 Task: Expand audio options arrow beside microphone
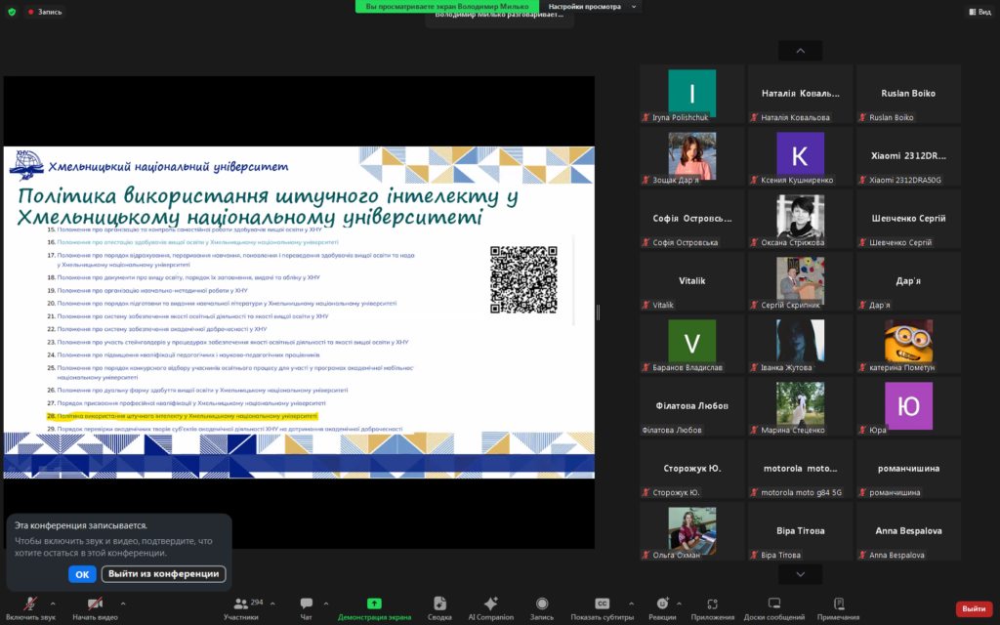click(53, 604)
